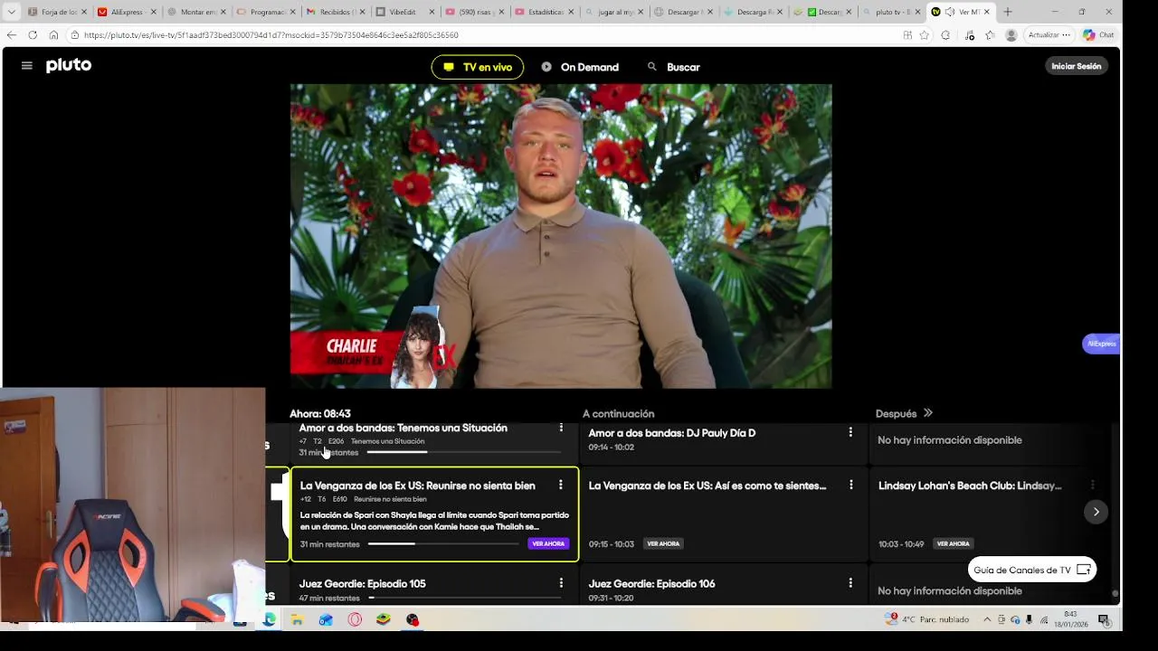Switch to TV en vivo
This screenshot has width=1158, height=651.
coord(477,67)
